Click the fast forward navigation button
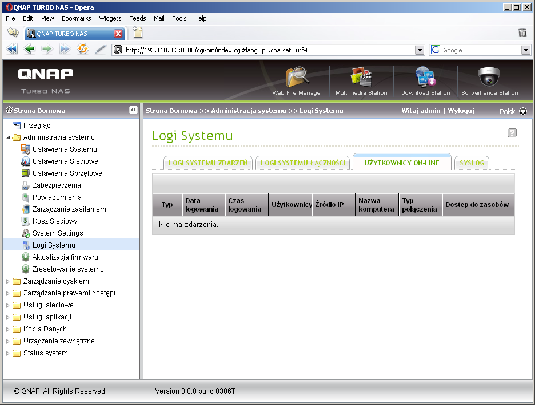The width and height of the screenshot is (535, 405). [65, 50]
